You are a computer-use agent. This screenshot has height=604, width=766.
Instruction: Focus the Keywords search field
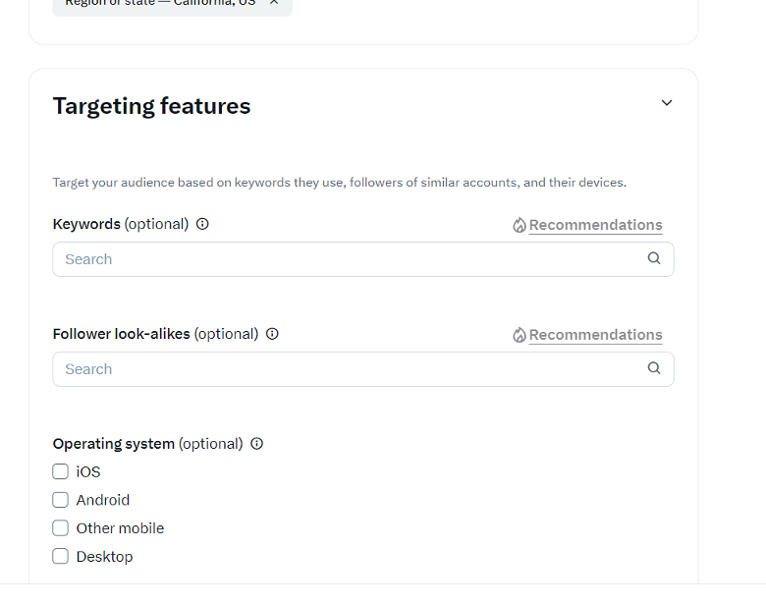click(363, 259)
